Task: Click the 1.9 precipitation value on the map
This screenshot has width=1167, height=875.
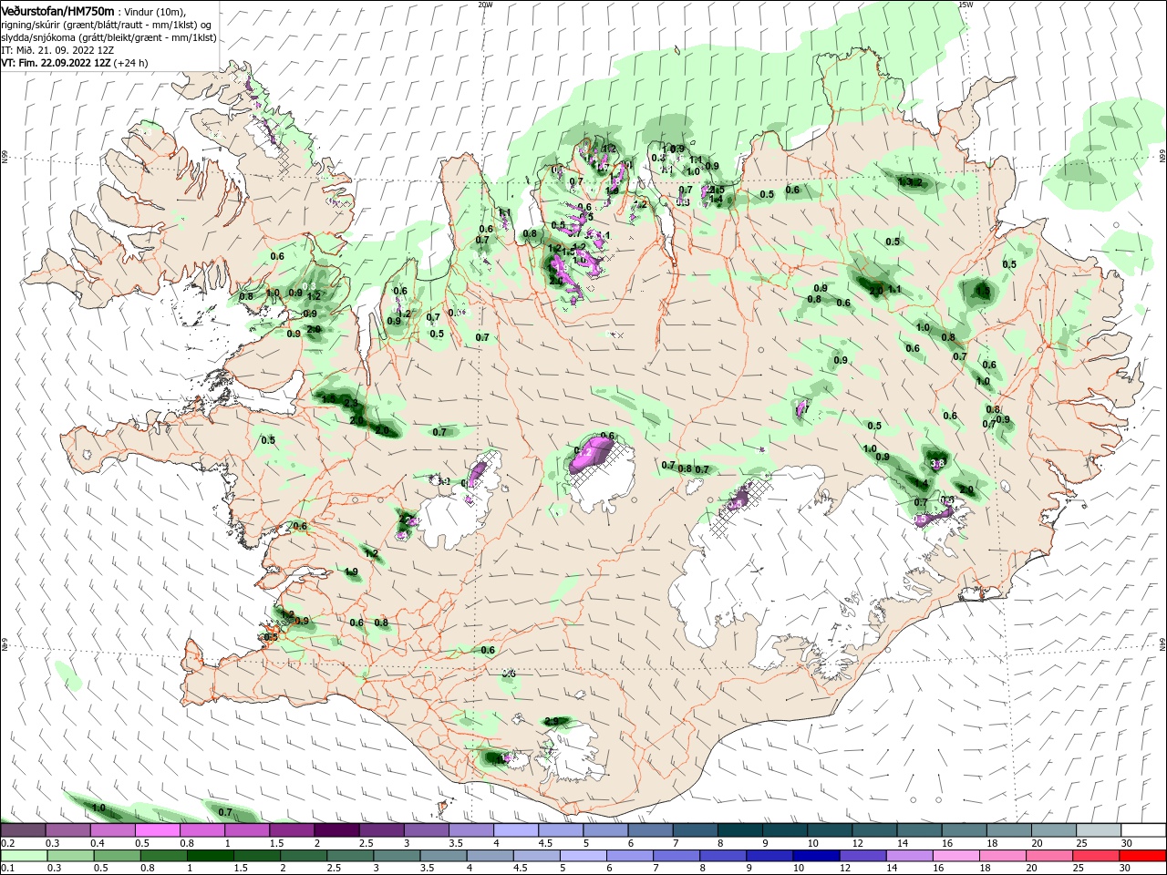Action: pyautogui.click(x=351, y=571)
